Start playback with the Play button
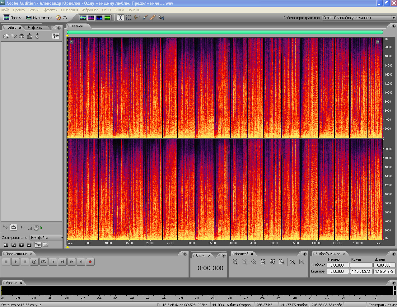 coord(16,262)
